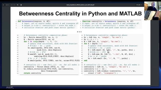Image resolution: width=161 pixels, height=90 pixels.
Task: Go to the previous page arrow
Action: click(x=12, y=5)
